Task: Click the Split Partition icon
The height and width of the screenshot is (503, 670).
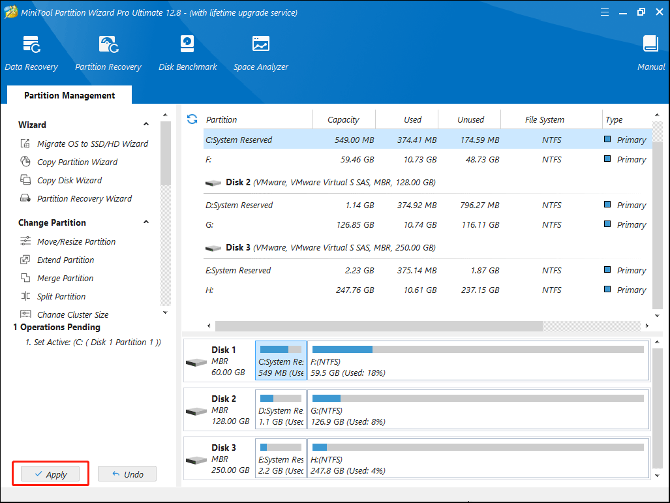Action: 25,296
